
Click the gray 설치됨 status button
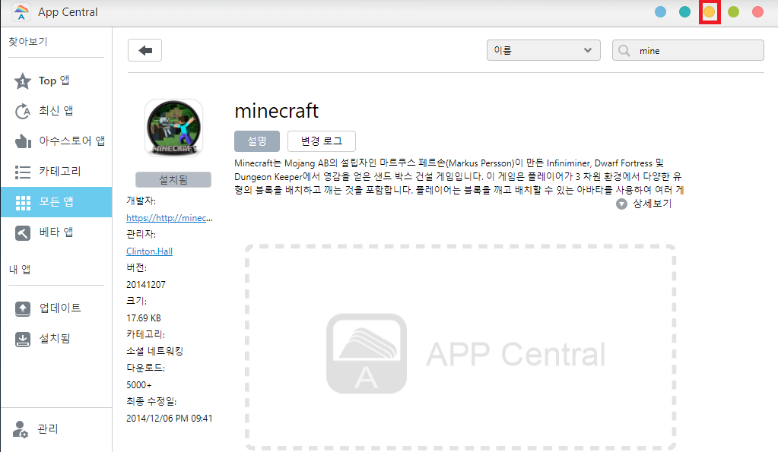[x=173, y=179]
